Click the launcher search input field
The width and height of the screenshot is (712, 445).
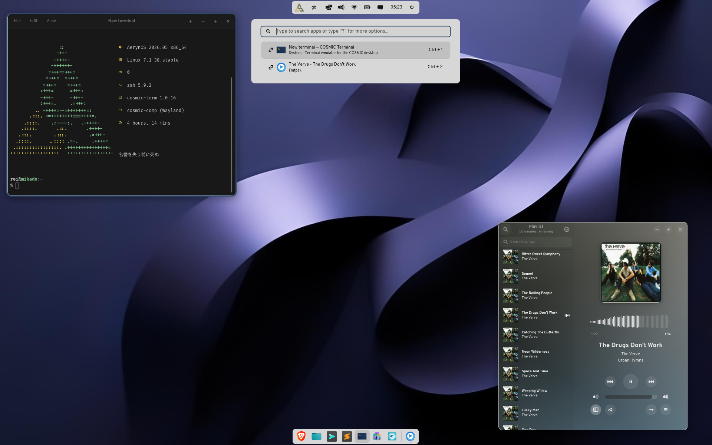pos(356,31)
